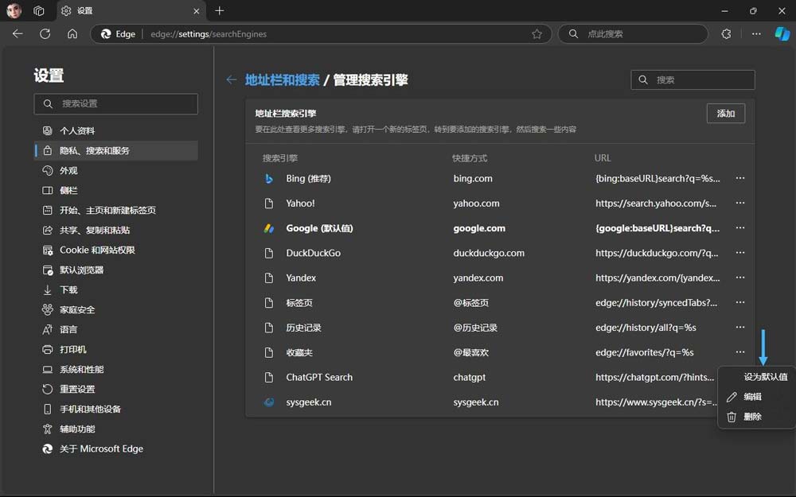
Task: Select the DuckDuckGo engine name
Action: coord(313,253)
